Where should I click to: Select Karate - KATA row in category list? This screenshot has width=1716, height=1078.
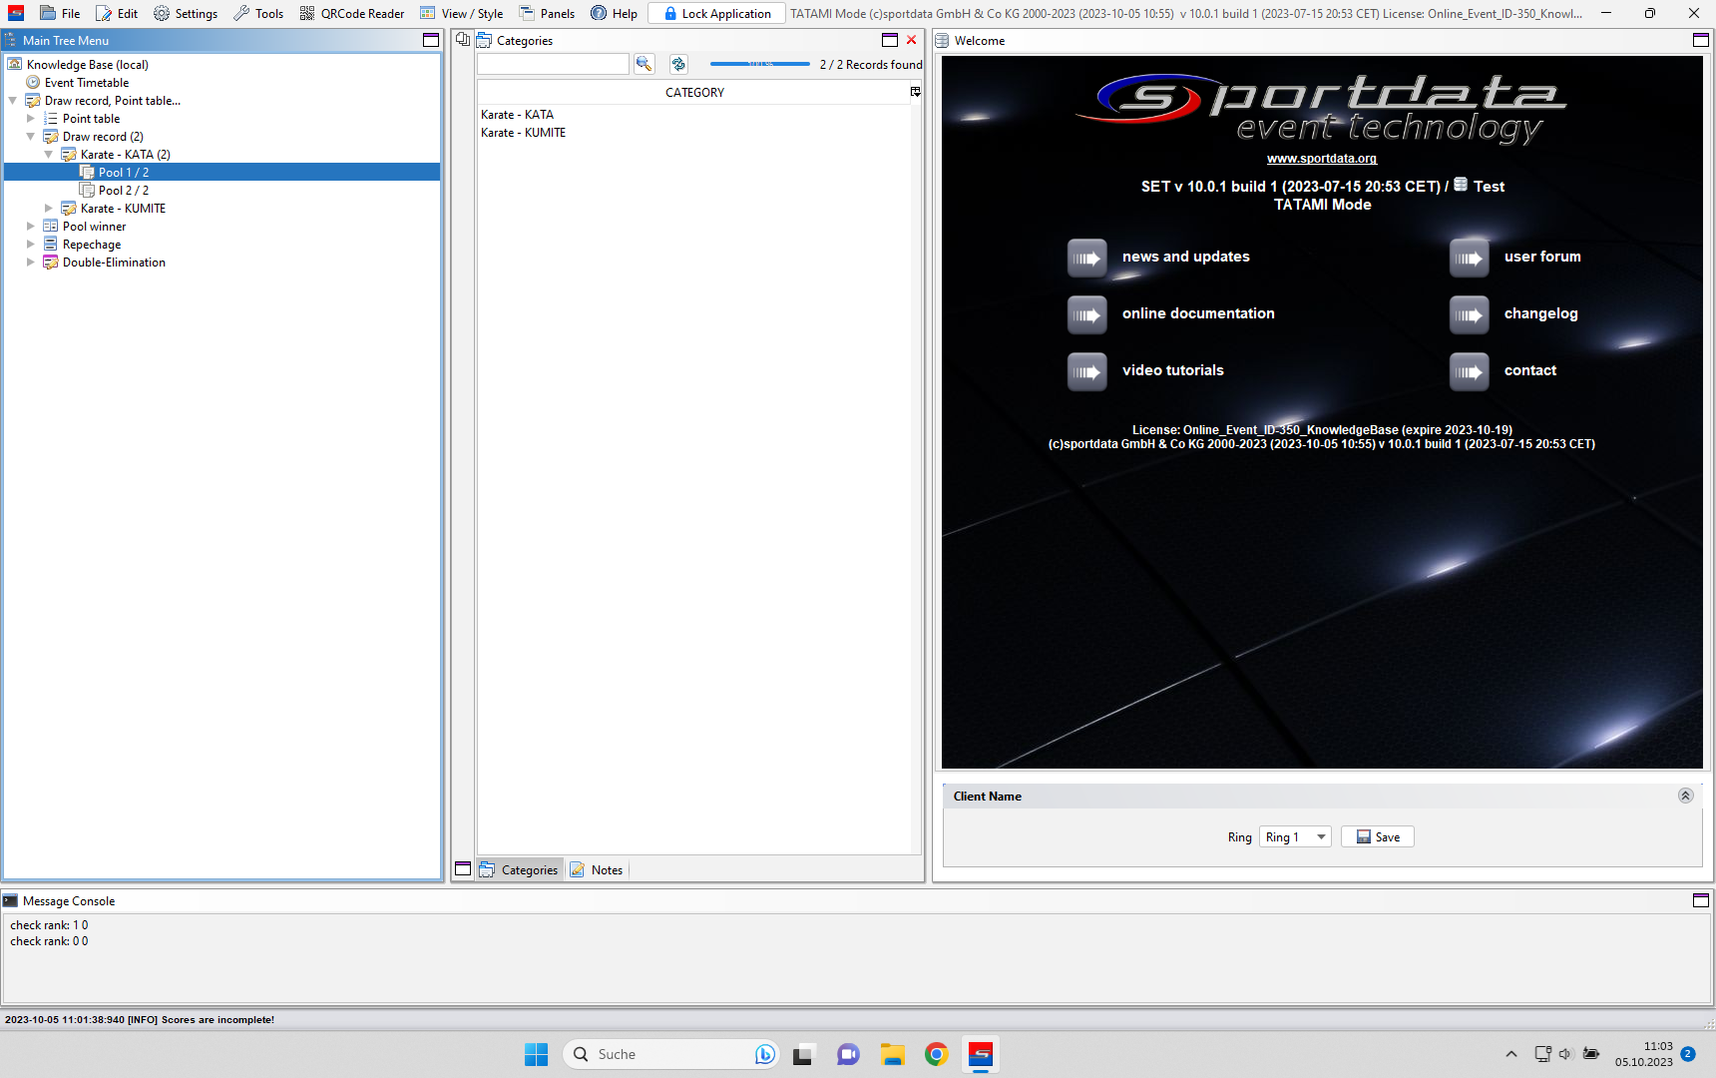(x=694, y=114)
